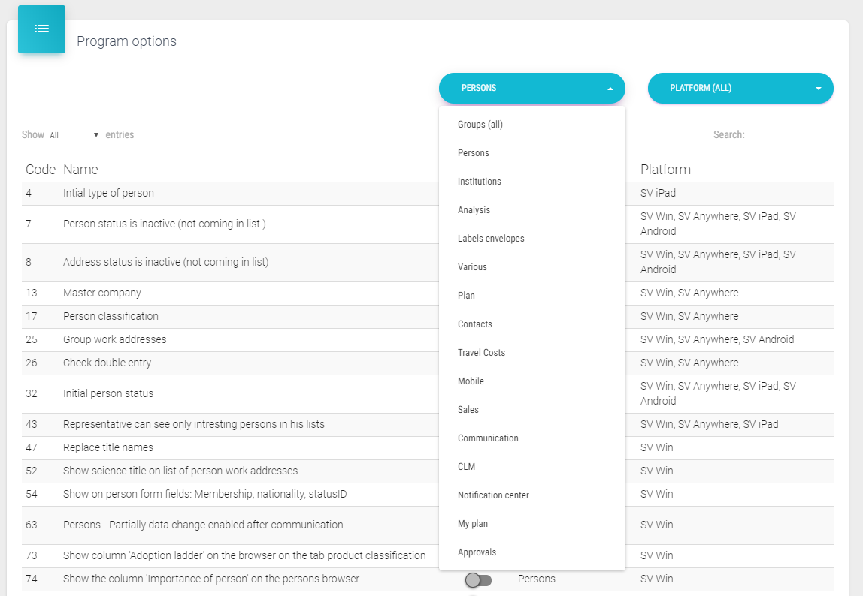
Task: Select Various in the group menu
Action: [472, 267]
